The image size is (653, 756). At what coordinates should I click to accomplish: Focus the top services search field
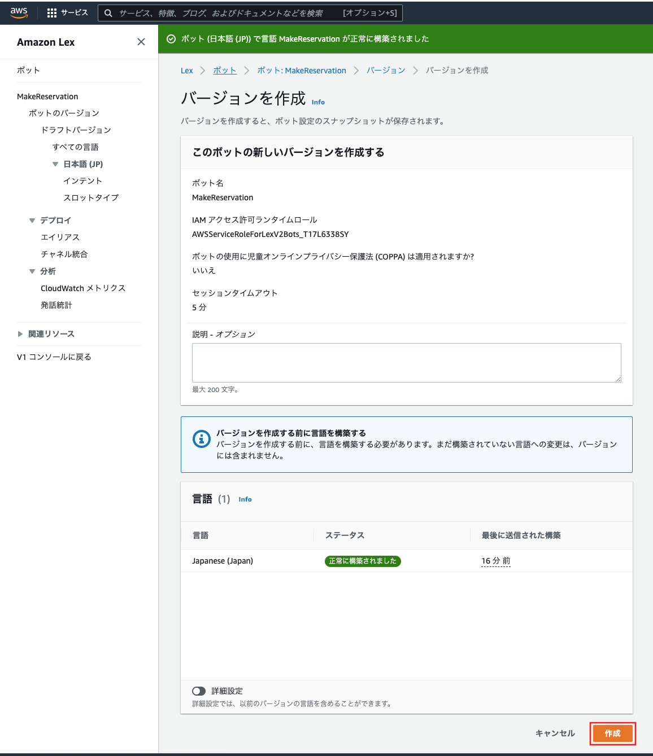[250, 13]
